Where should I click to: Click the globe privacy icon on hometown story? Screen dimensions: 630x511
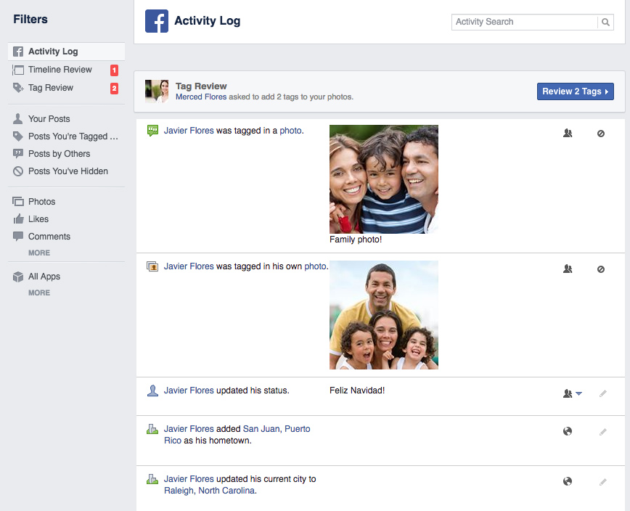coord(567,430)
